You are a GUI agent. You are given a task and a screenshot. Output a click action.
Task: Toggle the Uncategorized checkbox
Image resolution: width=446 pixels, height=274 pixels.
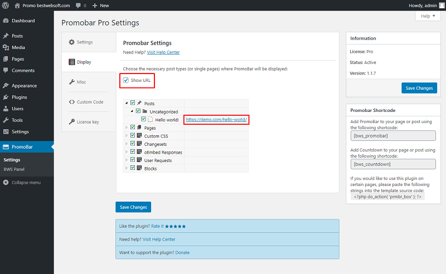click(138, 111)
